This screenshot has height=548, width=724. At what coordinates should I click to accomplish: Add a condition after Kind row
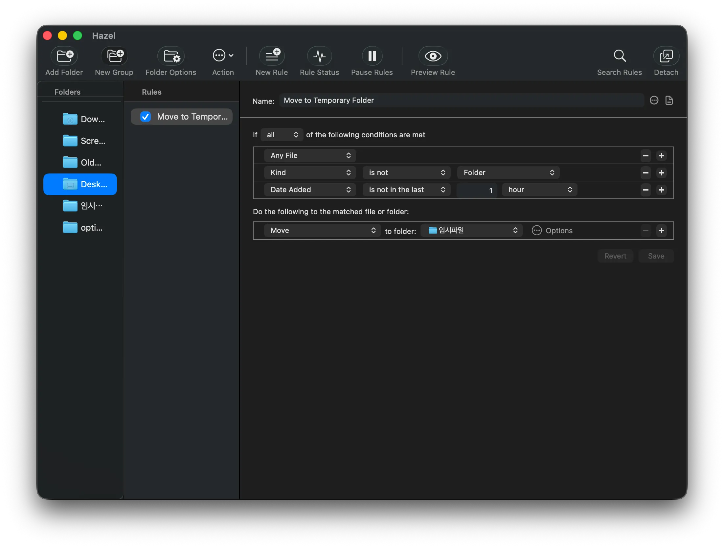662,172
